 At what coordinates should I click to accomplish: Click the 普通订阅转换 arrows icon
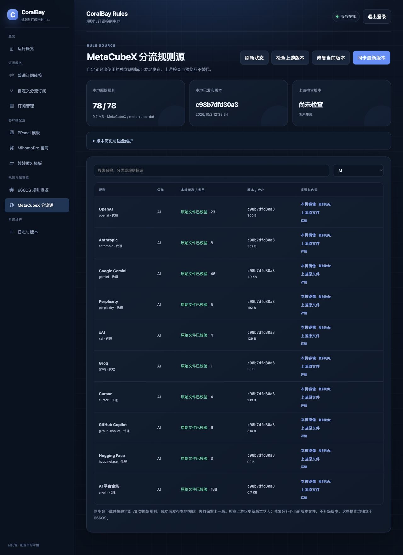click(12, 75)
